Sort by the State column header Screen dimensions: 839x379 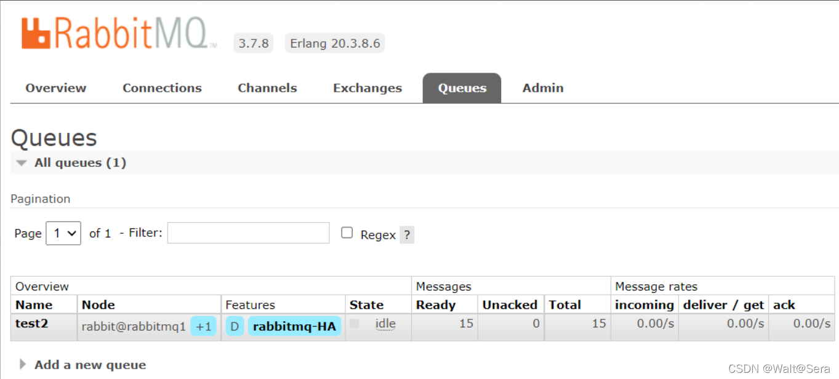(x=367, y=305)
